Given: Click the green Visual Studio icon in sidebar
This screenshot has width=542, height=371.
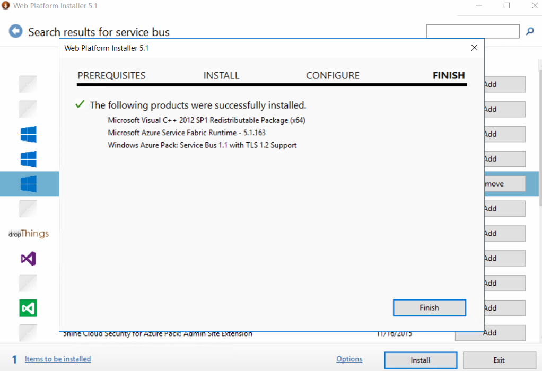Looking at the screenshot, I should tap(28, 308).
